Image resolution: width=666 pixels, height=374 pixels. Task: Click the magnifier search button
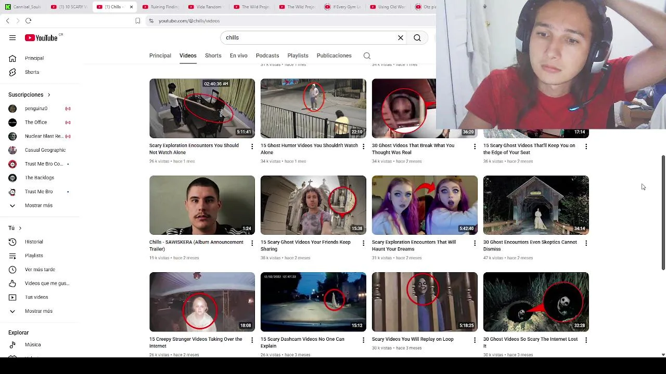tap(417, 37)
